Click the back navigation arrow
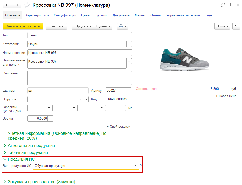 click(x=7, y=5)
